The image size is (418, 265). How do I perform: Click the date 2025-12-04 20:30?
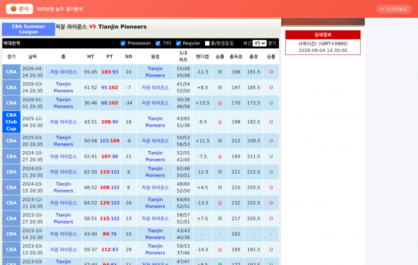[x=33, y=122]
